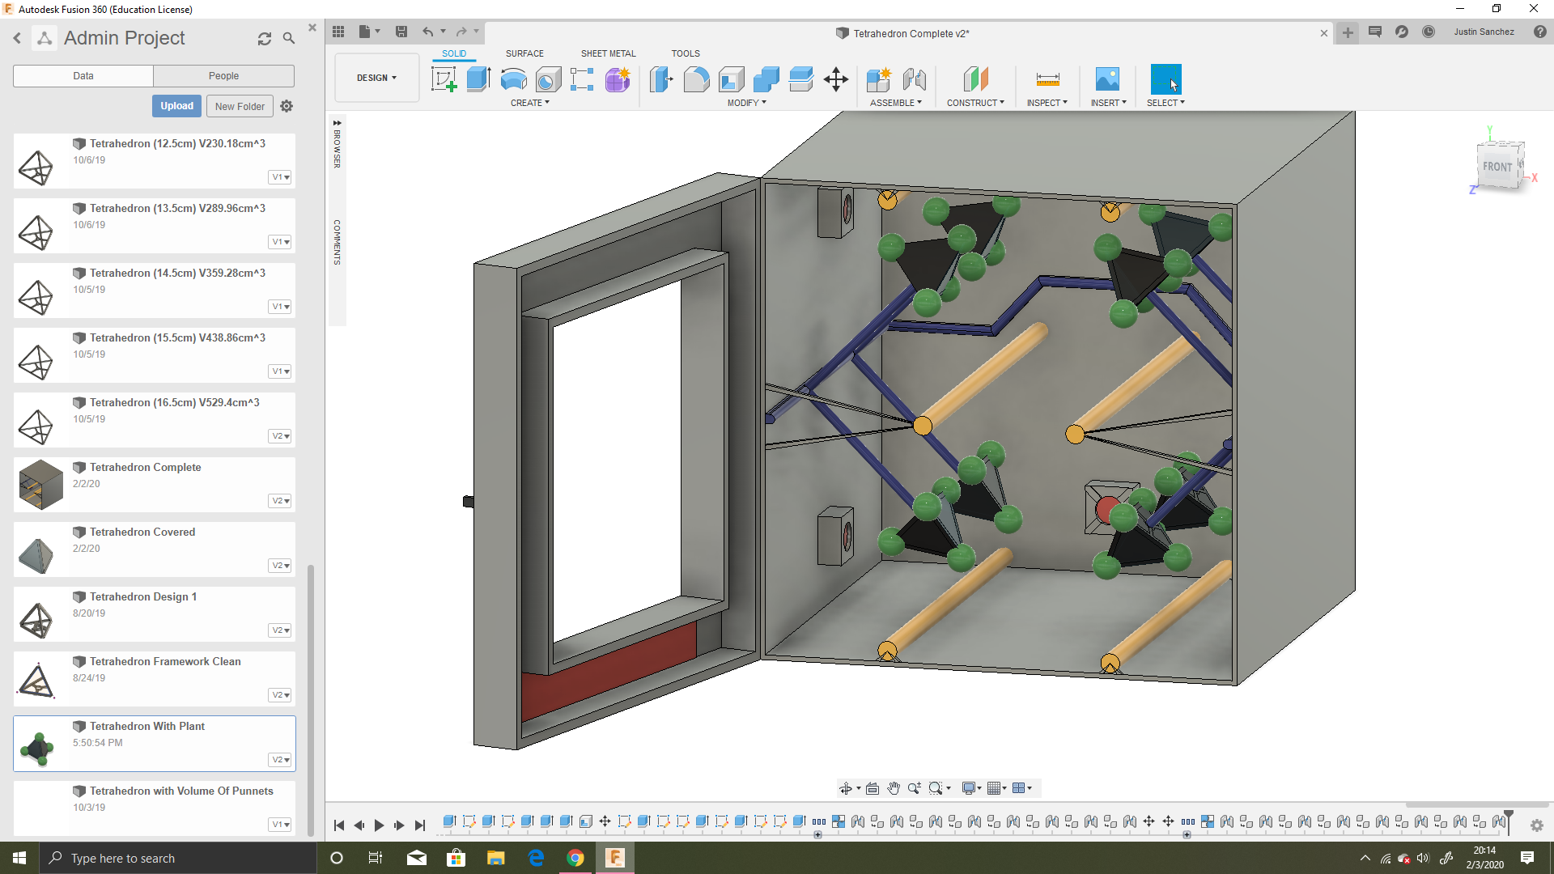Viewport: 1554px width, 874px height.
Task: Switch to the Data tab
Action: click(x=83, y=76)
